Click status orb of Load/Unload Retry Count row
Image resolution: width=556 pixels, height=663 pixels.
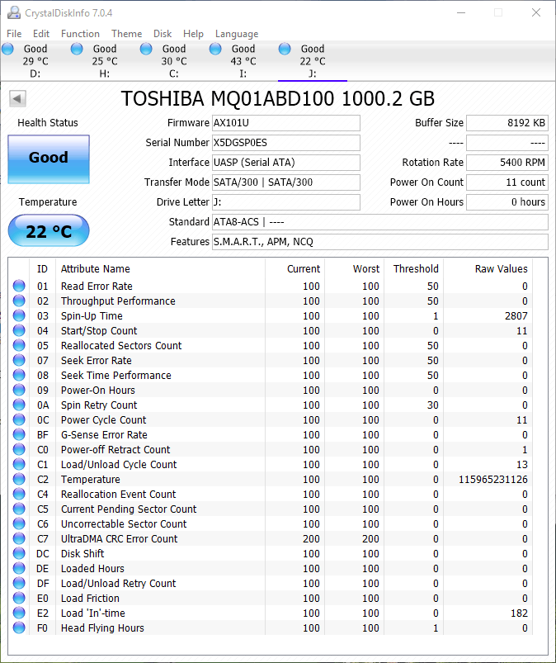tap(19, 583)
